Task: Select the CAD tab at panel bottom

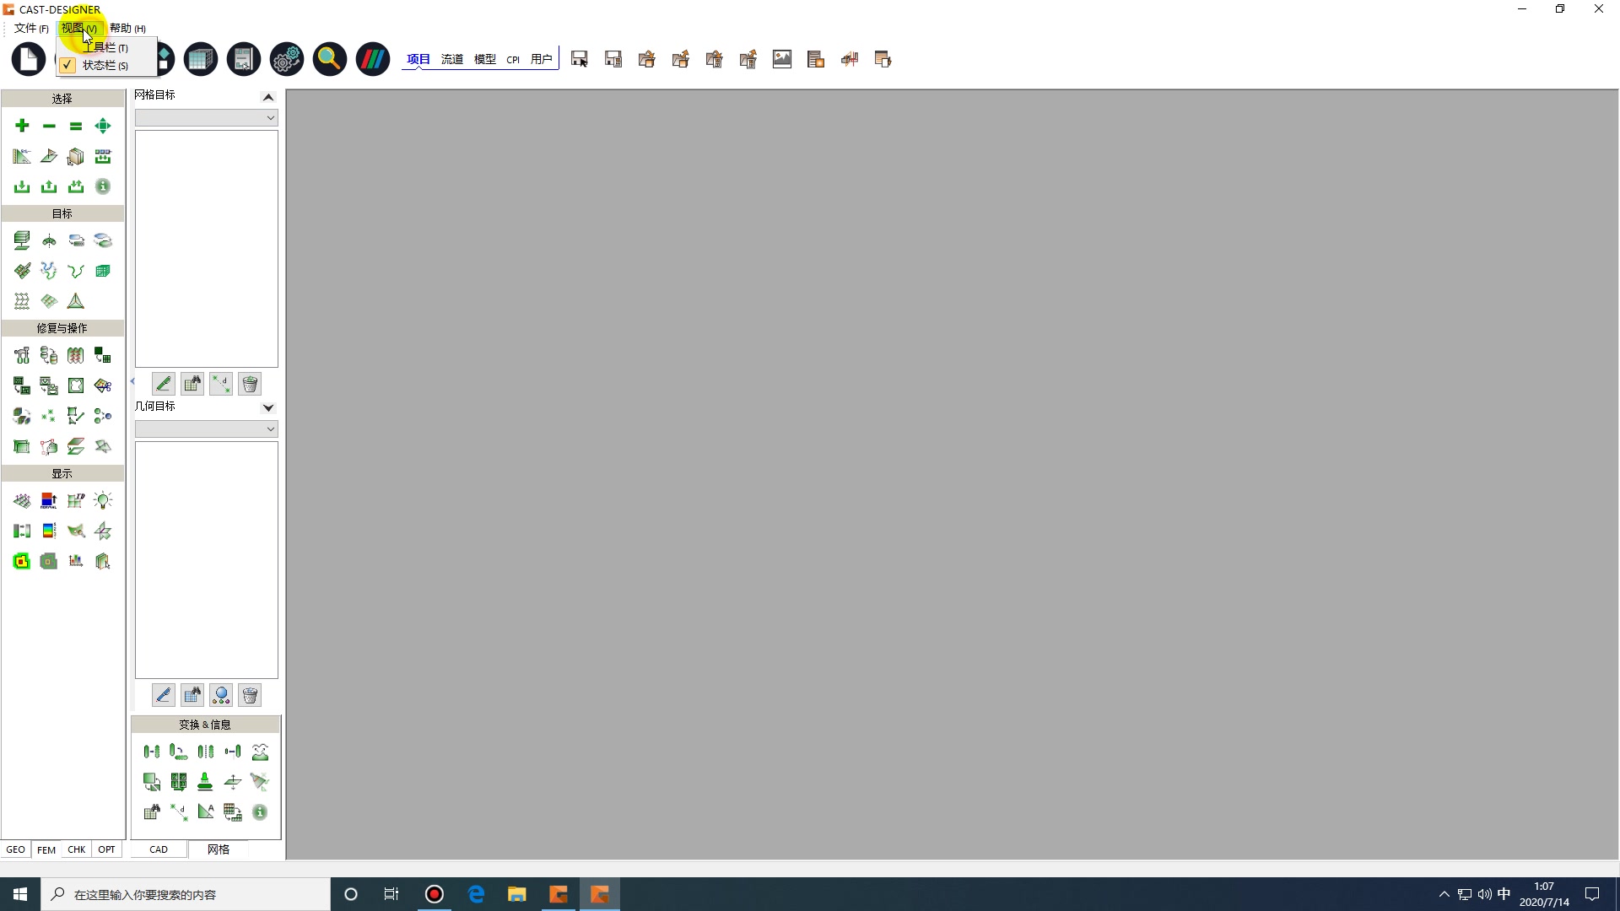Action: pyautogui.click(x=159, y=849)
